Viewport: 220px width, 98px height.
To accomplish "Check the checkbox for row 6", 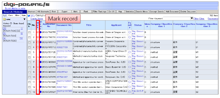I will pos(29,57).
